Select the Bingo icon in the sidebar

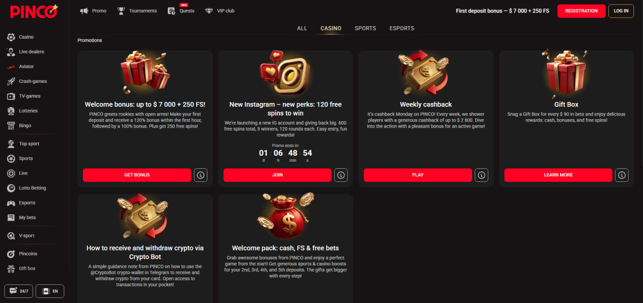pyautogui.click(x=11, y=126)
